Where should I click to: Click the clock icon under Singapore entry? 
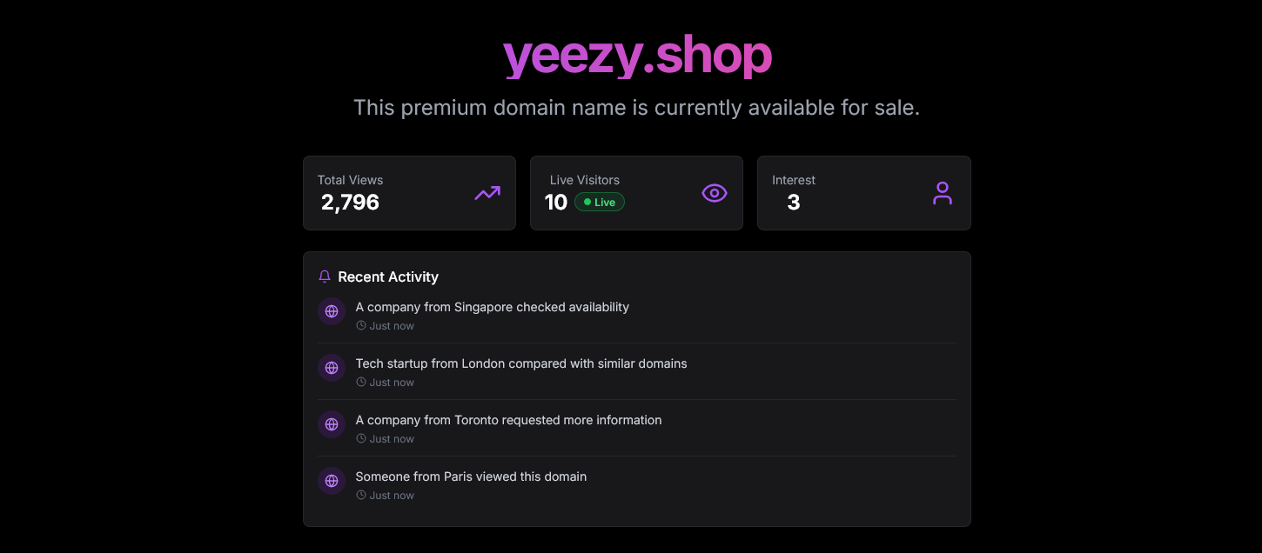(x=361, y=326)
